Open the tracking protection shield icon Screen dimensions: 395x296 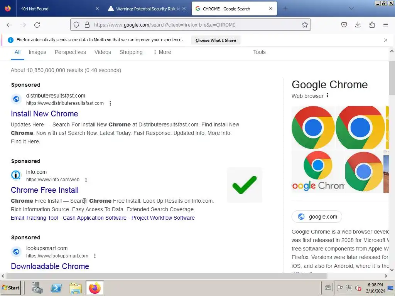click(x=76, y=25)
